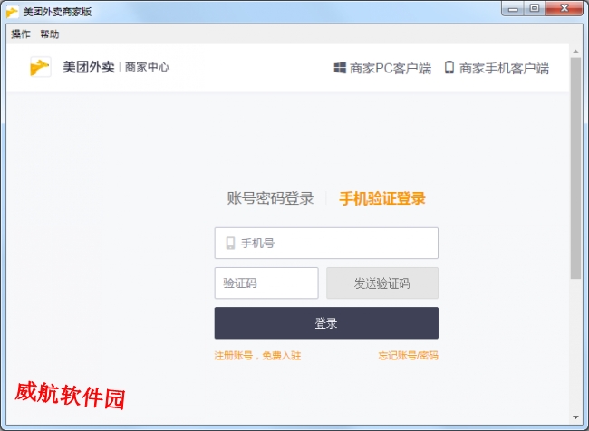Image resolution: width=589 pixels, height=431 pixels.
Task: Click the 美团外卖 brand text in header
Action: (88, 67)
